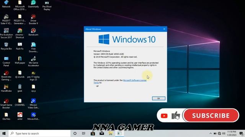Open the volume tray icon
The width and height of the screenshot is (245, 137).
pos(224,134)
